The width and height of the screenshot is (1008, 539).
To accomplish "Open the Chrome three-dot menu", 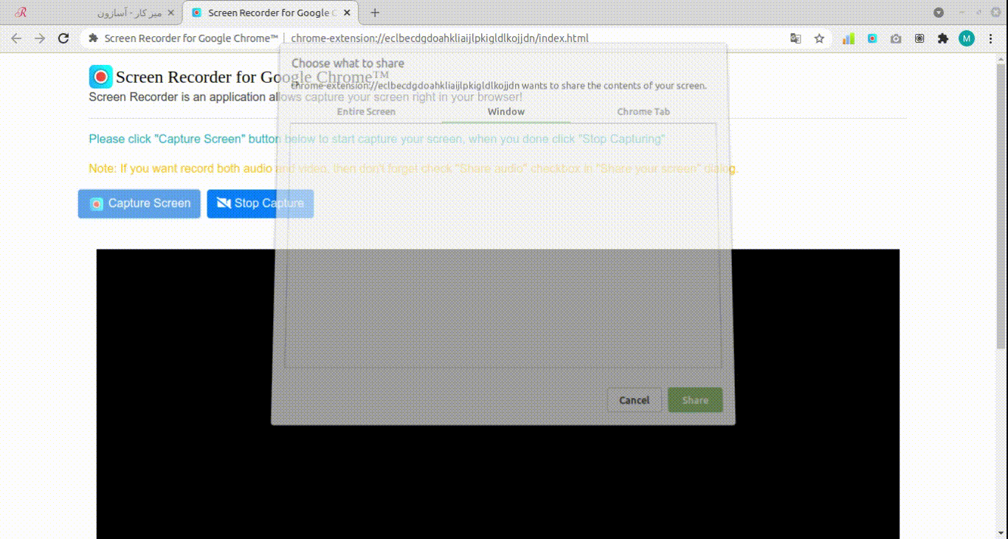I will tap(991, 38).
